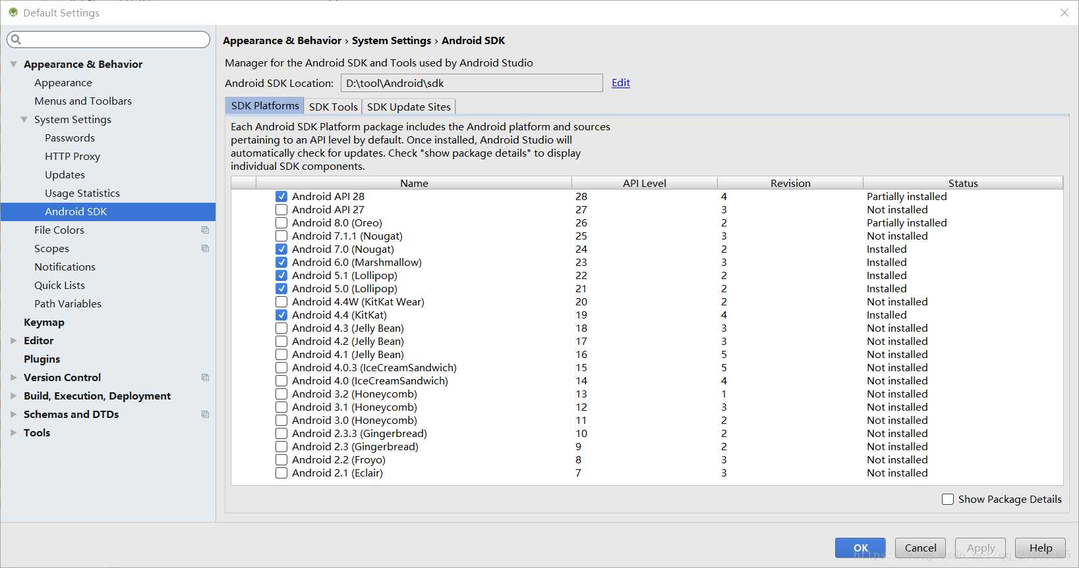Sort table by Name column header

414,183
